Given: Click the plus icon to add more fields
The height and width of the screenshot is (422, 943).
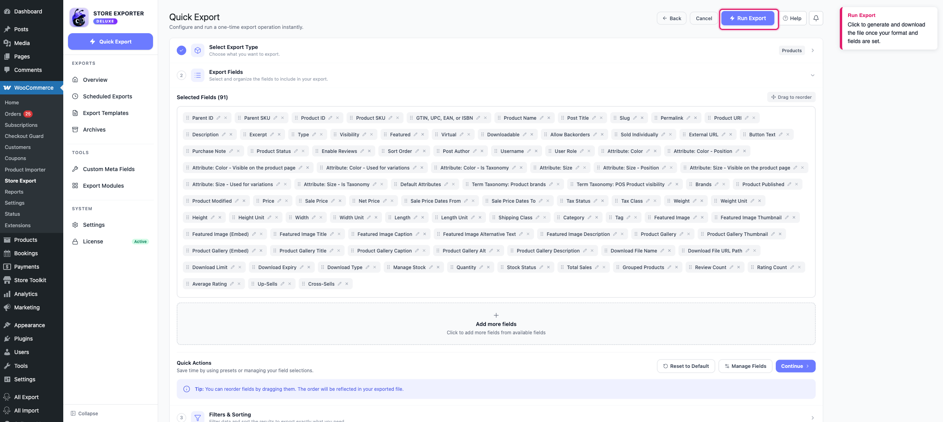Looking at the screenshot, I should pos(496,315).
